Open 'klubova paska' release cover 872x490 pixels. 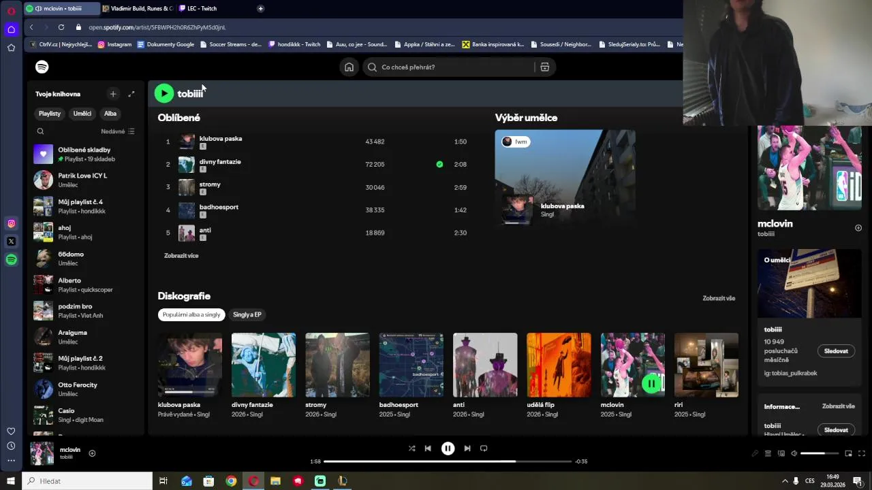click(x=190, y=365)
